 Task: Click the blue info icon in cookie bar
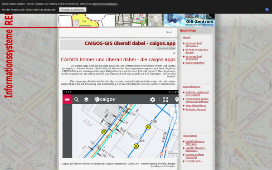(x=267, y=10)
